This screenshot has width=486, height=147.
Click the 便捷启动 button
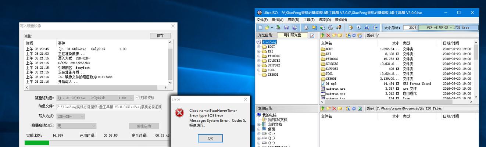(144, 126)
